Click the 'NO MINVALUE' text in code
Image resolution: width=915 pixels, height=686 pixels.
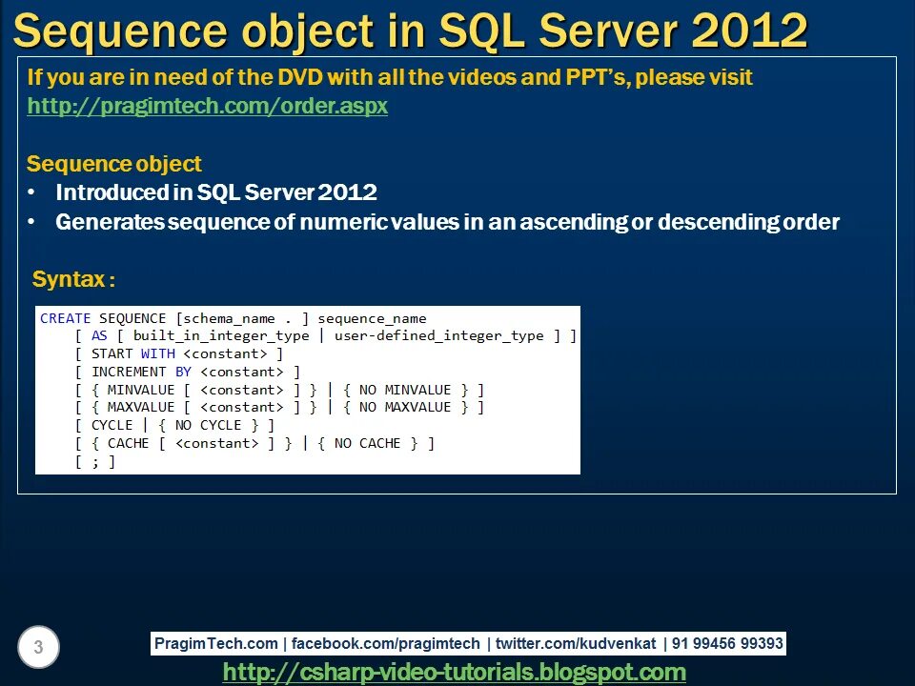[x=405, y=390]
